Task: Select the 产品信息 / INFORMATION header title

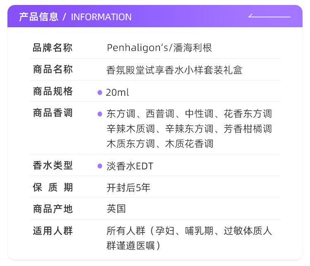Action: [x=75, y=17]
